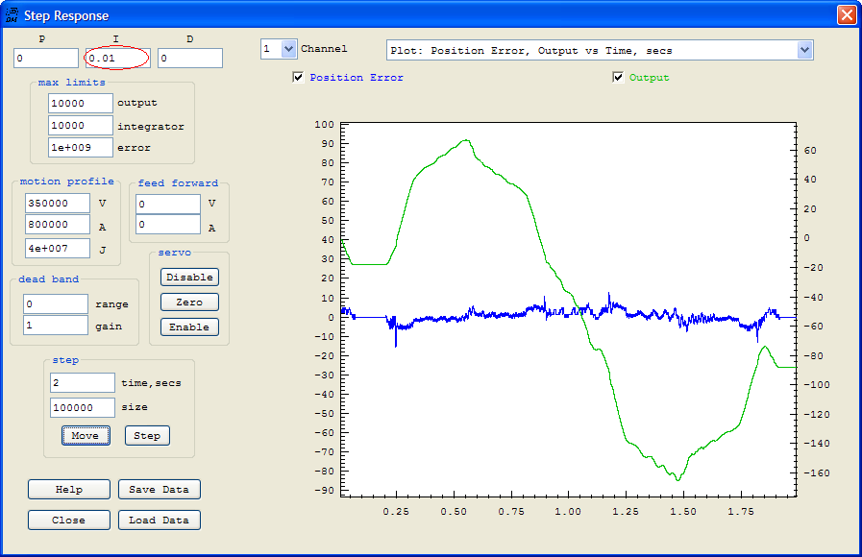Open Help
The width and height of the screenshot is (862, 557).
69,490
